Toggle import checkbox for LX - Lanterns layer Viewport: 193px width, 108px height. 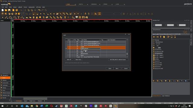pyautogui.click(x=70, y=50)
